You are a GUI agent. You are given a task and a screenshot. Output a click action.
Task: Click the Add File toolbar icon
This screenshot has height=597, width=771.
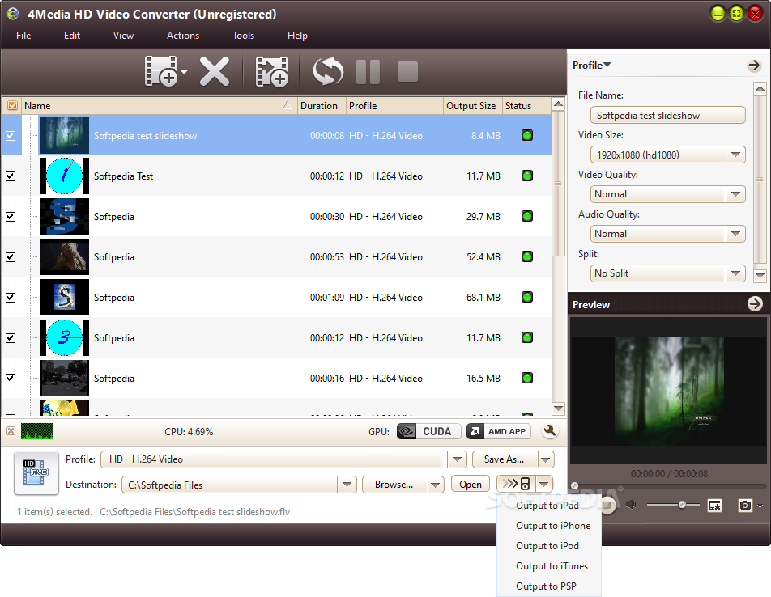[161, 72]
